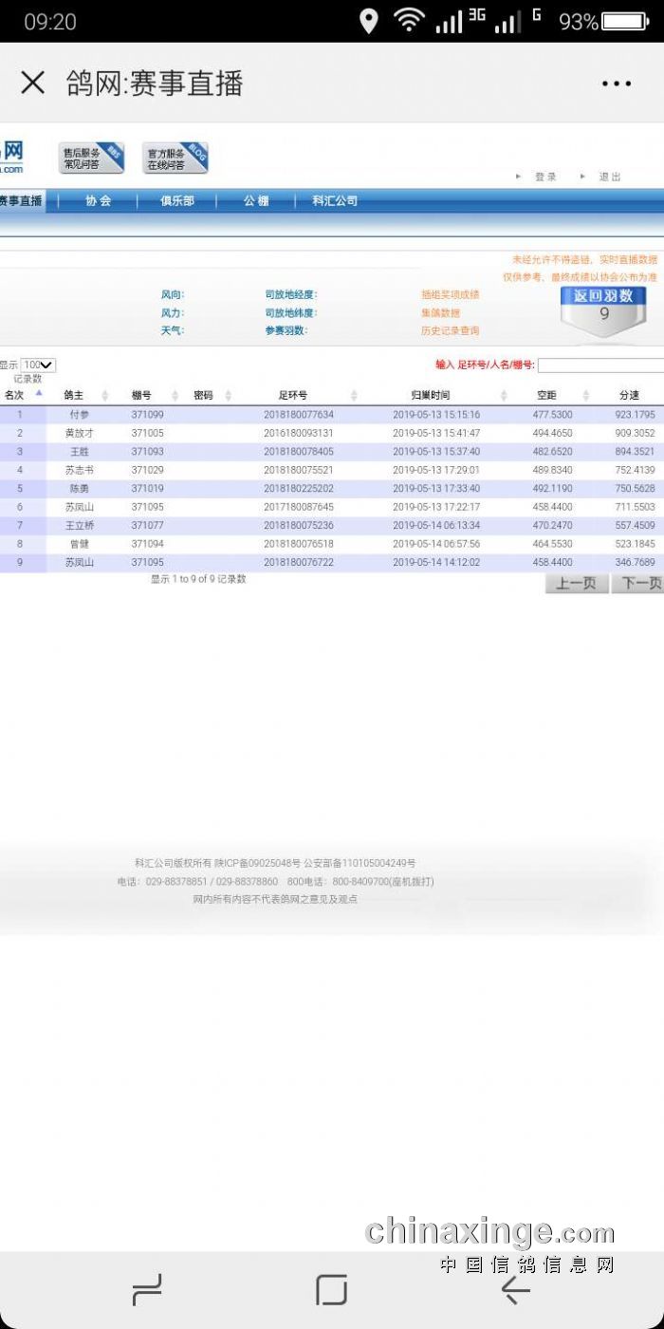Click the 鸽网 site logo
Viewport: 664px width, 1329px height.
[x=11, y=157]
